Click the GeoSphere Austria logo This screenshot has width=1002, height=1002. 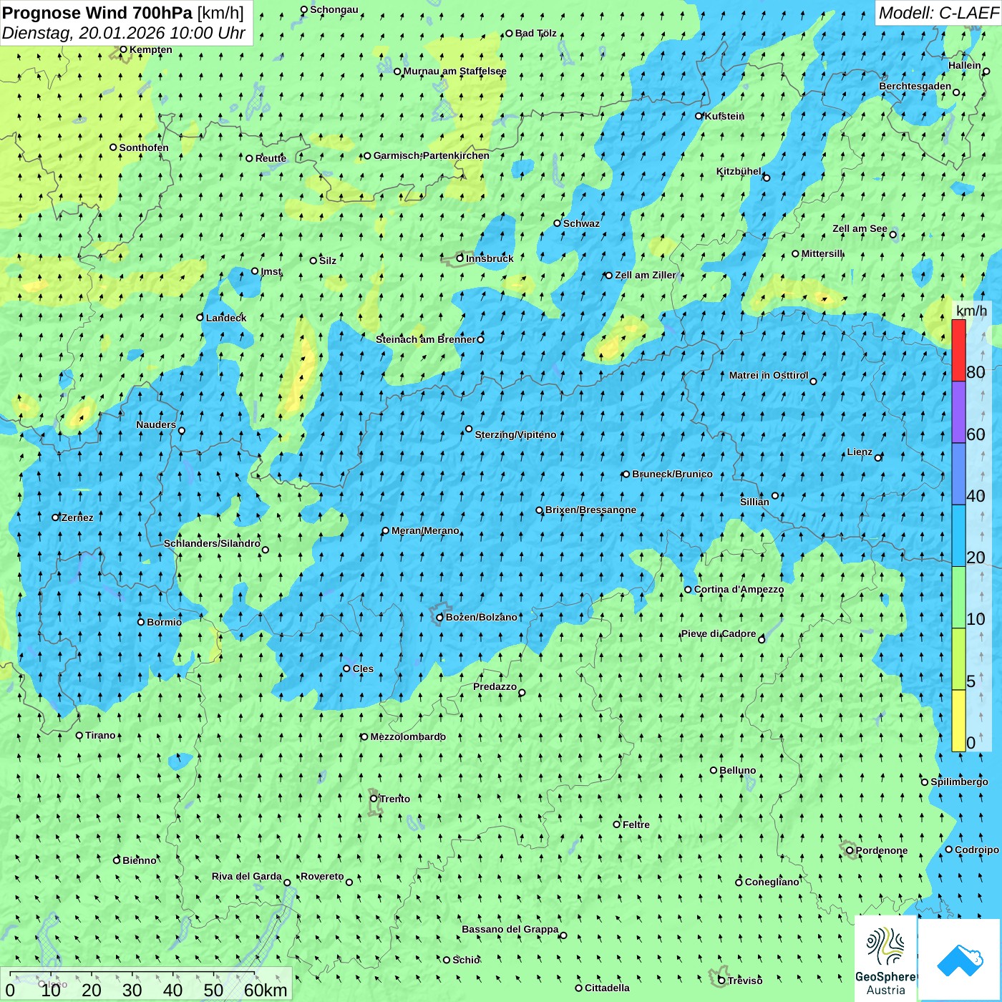tap(885, 959)
